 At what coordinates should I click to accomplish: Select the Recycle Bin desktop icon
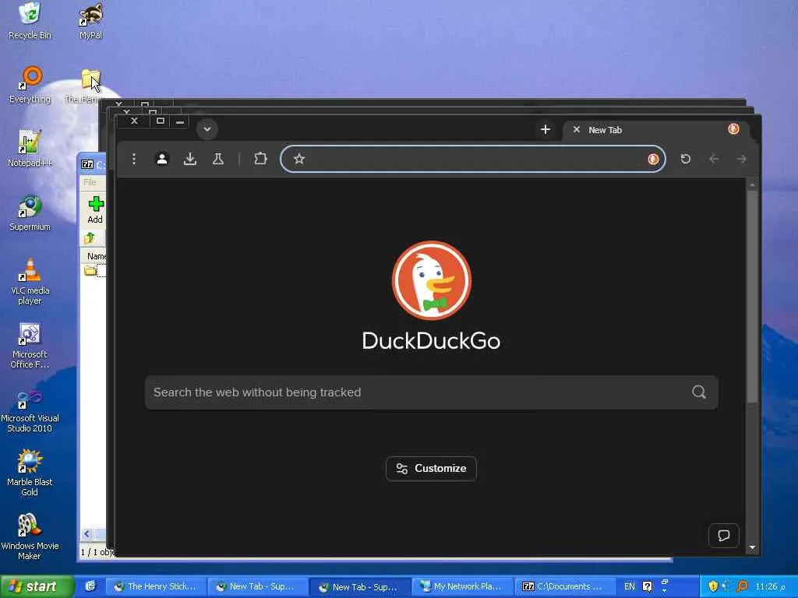(30, 21)
